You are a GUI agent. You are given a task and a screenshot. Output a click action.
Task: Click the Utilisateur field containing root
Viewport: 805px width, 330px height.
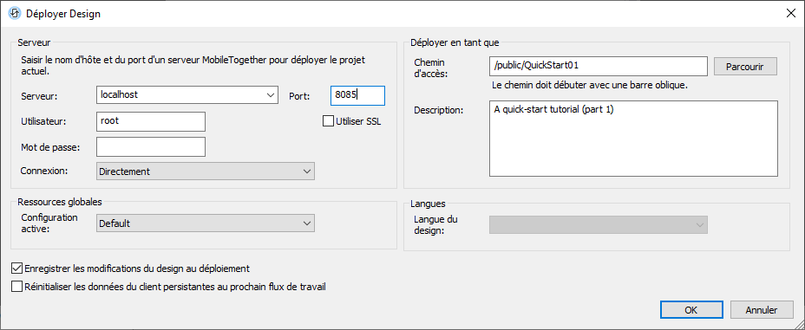[x=151, y=121]
